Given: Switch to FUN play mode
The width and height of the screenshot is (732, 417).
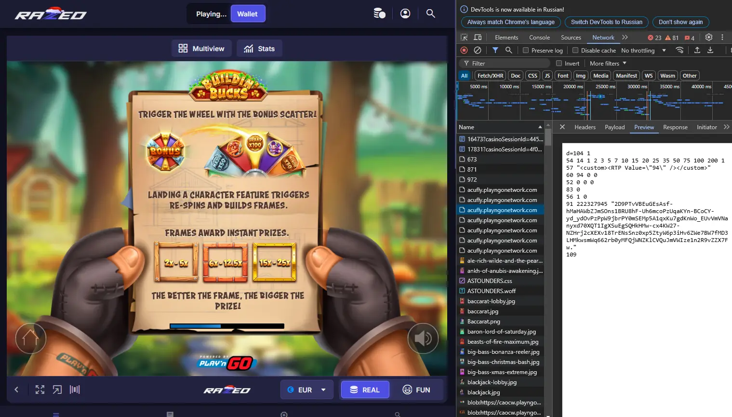Looking at the screenshot, I should point(416,390).
